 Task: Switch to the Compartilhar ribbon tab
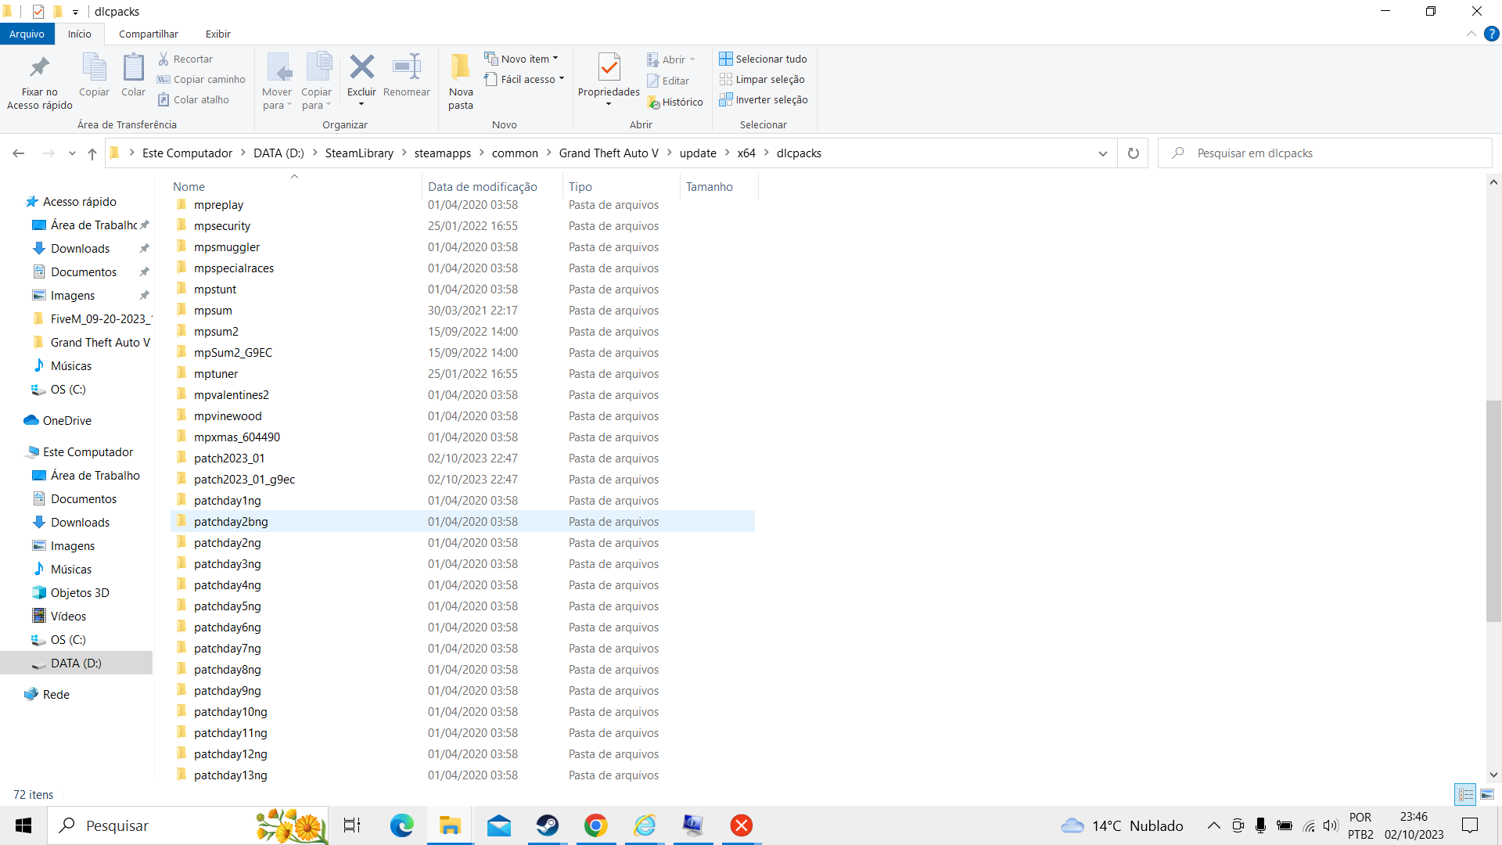pyautogui.click(x=149, y=34)
